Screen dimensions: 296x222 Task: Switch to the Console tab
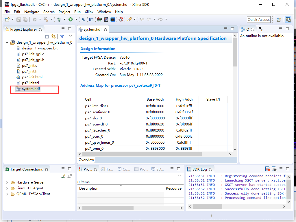[124, 169]
